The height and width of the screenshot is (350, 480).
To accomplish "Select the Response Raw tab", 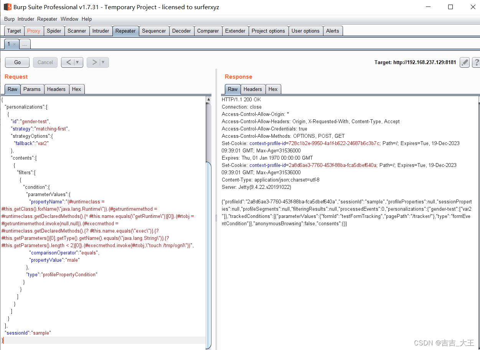I will pos(233,89).
